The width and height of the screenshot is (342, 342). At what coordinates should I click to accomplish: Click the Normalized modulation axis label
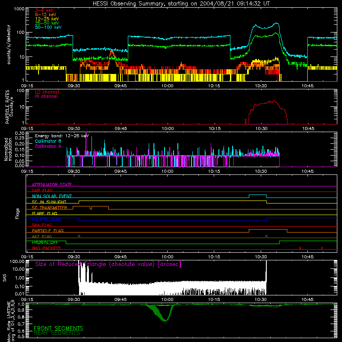(8, 149)
